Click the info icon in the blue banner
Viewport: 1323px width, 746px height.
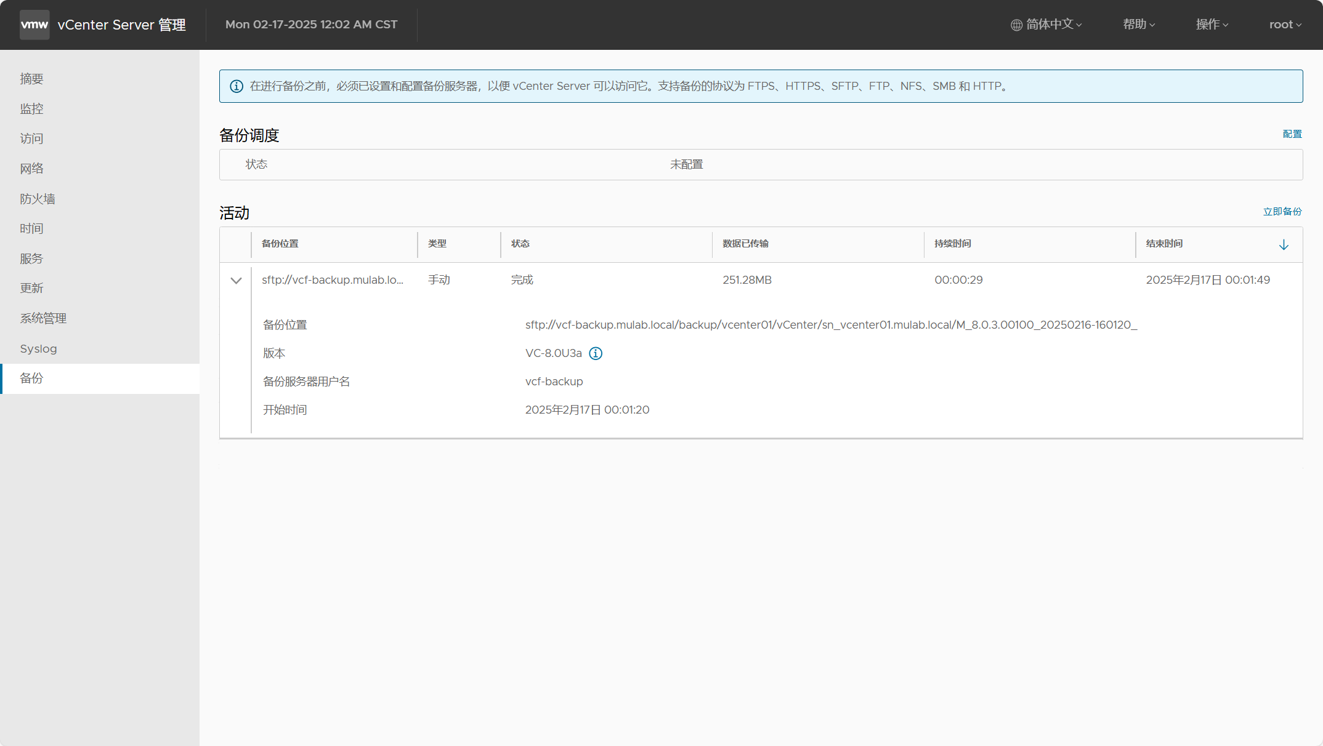pyautogui.click(x=237, y=86)
